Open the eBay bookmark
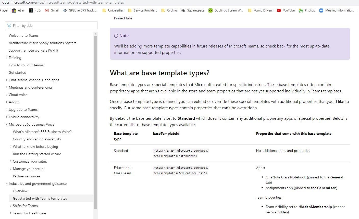The image size is (359, 219). 18,10
